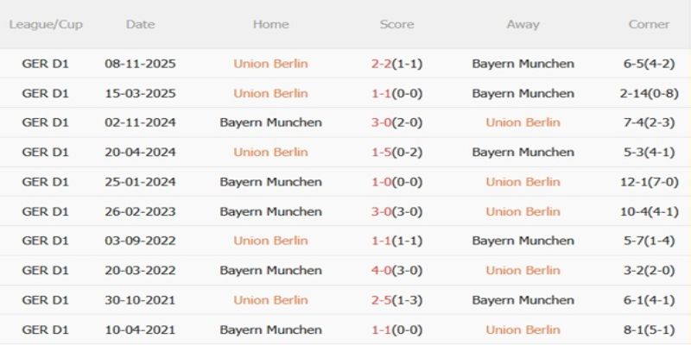Open the 4-0(3-0) score link
Screen dimensions: 691x345
click(396, 270)
